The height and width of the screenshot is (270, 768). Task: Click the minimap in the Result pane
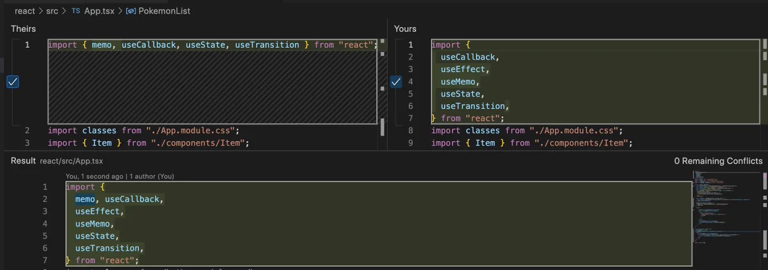coord(725,208)
